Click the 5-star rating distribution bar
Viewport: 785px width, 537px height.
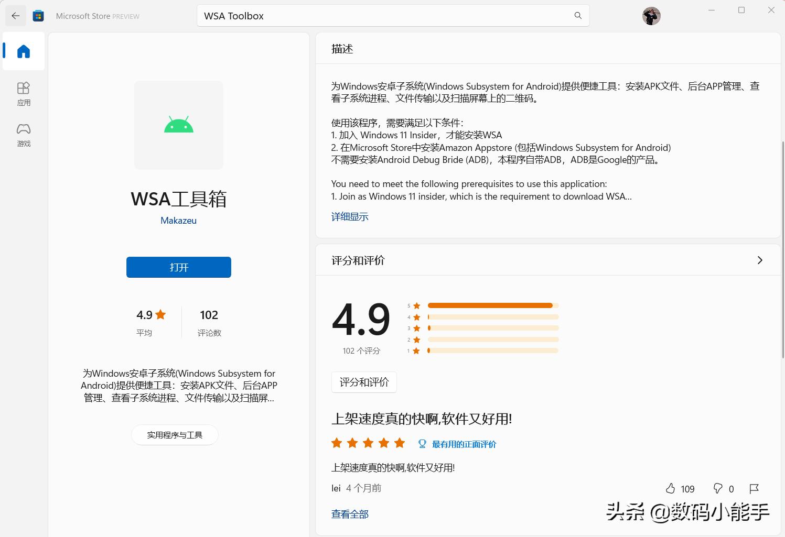coord(491,305)
